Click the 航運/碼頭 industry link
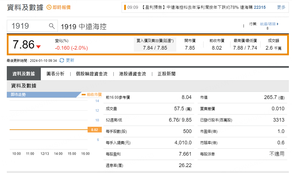 tap(268, 24)
